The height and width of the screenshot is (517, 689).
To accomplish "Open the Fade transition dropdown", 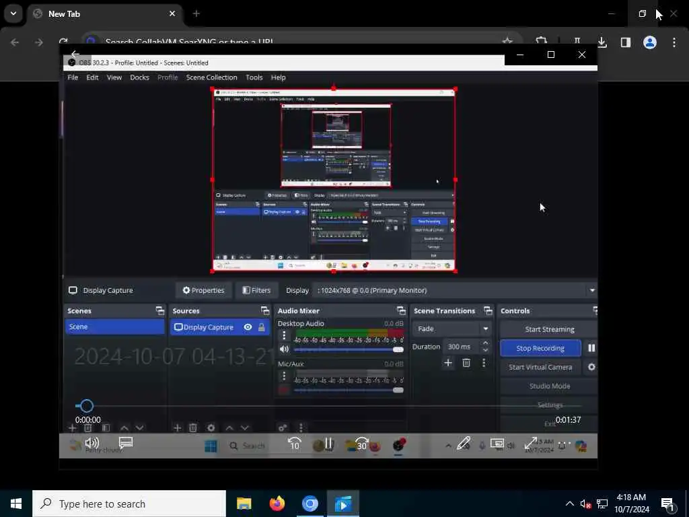I will click(451, 329).
